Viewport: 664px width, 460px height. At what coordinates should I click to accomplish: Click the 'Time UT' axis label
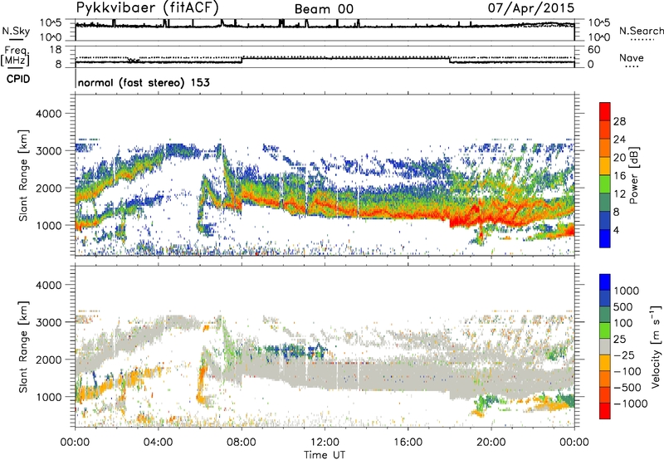(325, 455)
